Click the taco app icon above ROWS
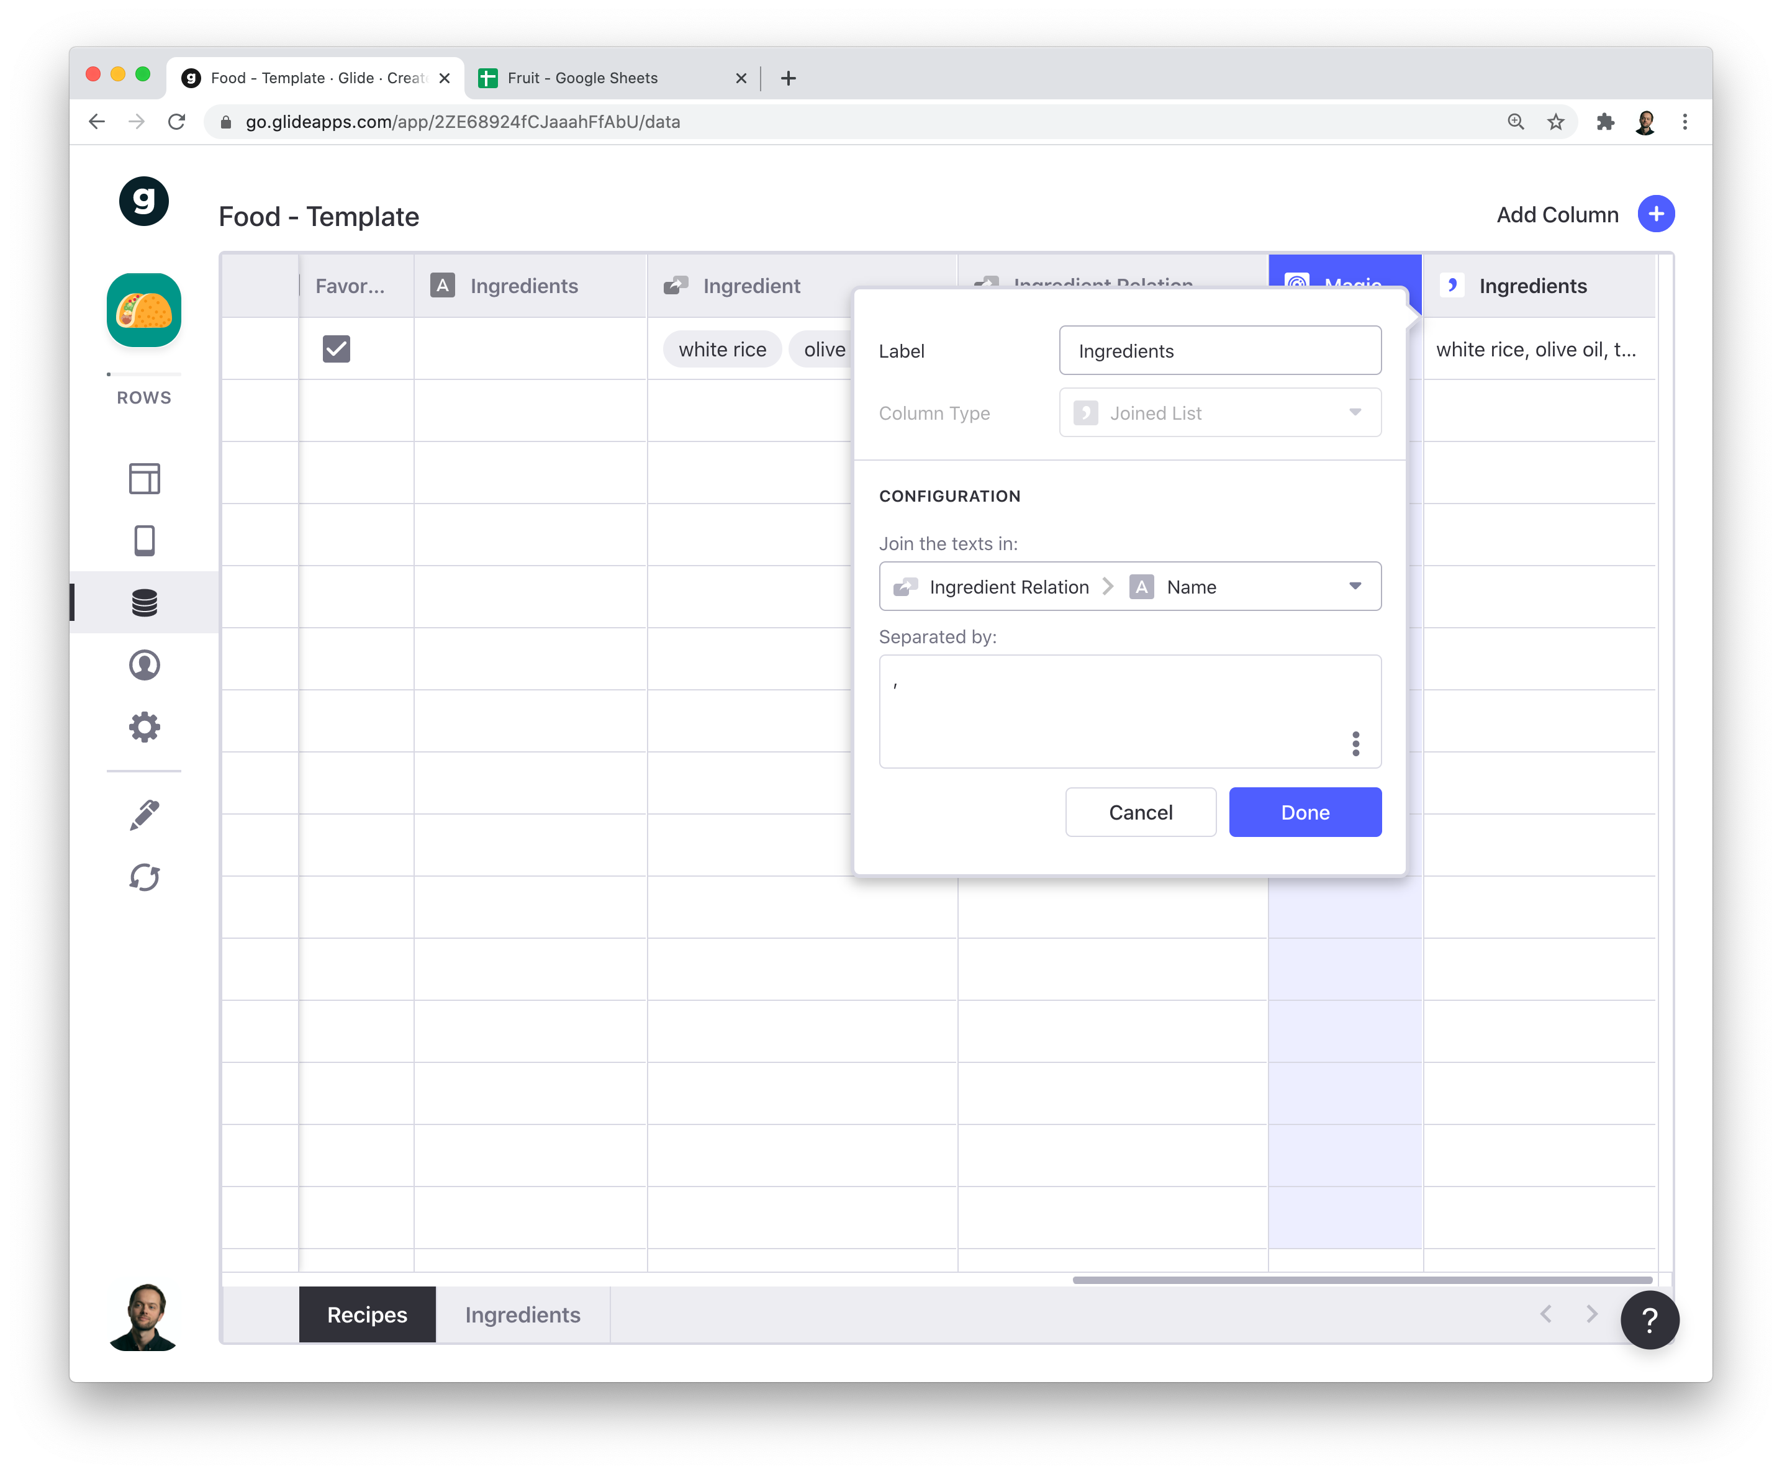The height and width of the screenshot is (1474, 1782). click(x=144, y=310)
